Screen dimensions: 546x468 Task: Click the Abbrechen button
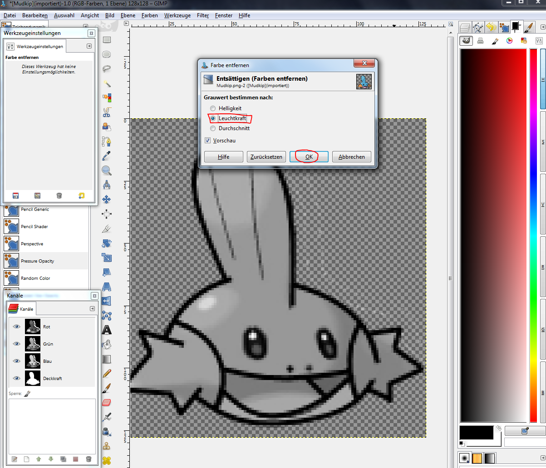coord(352,157)
